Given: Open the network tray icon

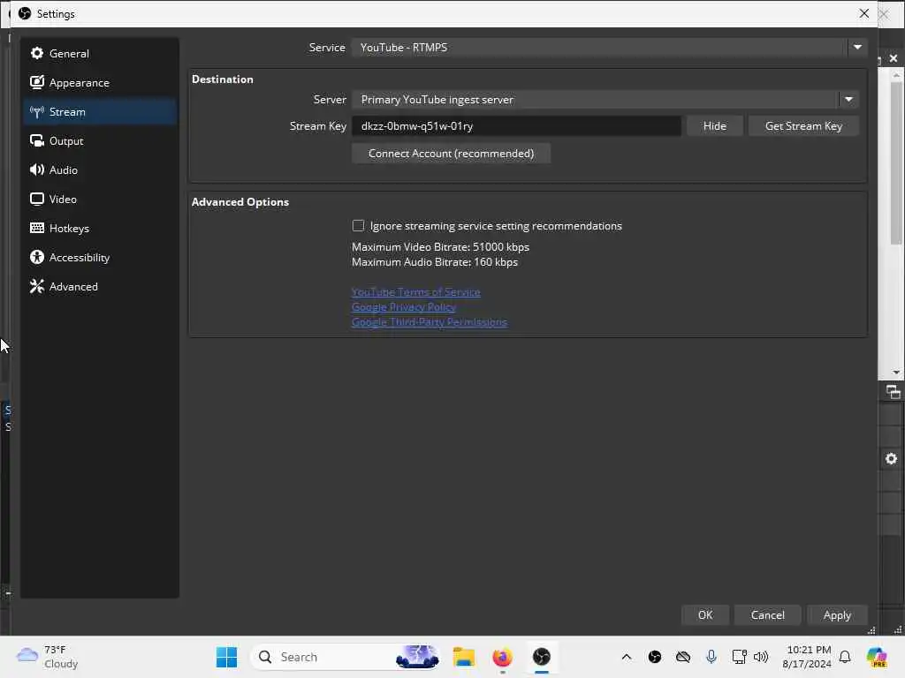Looking at the screenshot, I should click(x=739, y=657).
